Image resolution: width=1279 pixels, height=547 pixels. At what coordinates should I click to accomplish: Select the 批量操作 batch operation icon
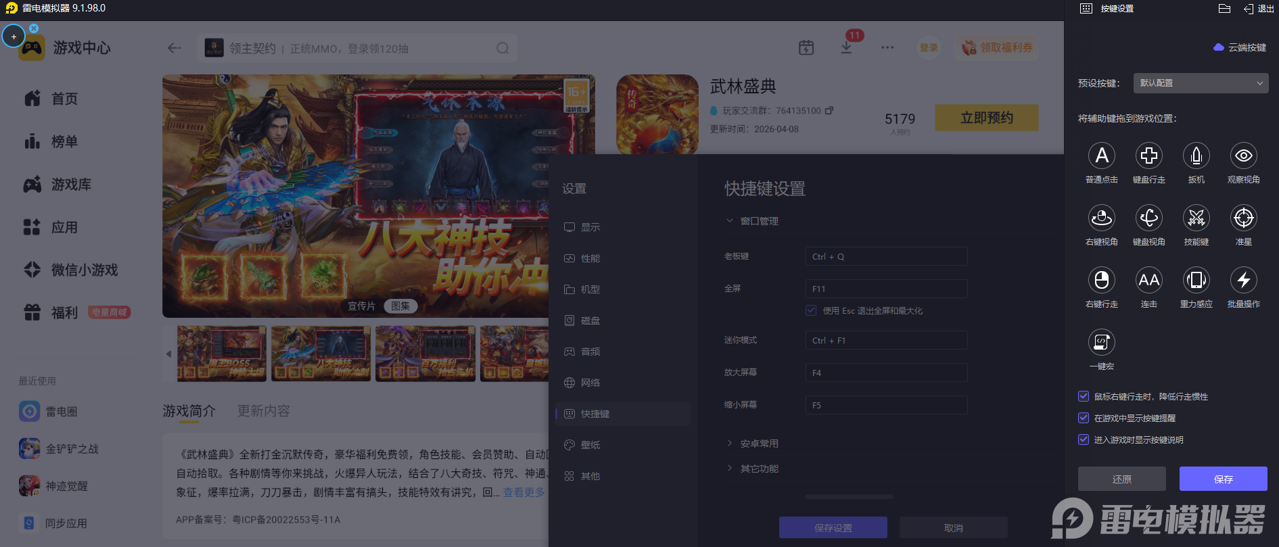[x=1243, y=280]
